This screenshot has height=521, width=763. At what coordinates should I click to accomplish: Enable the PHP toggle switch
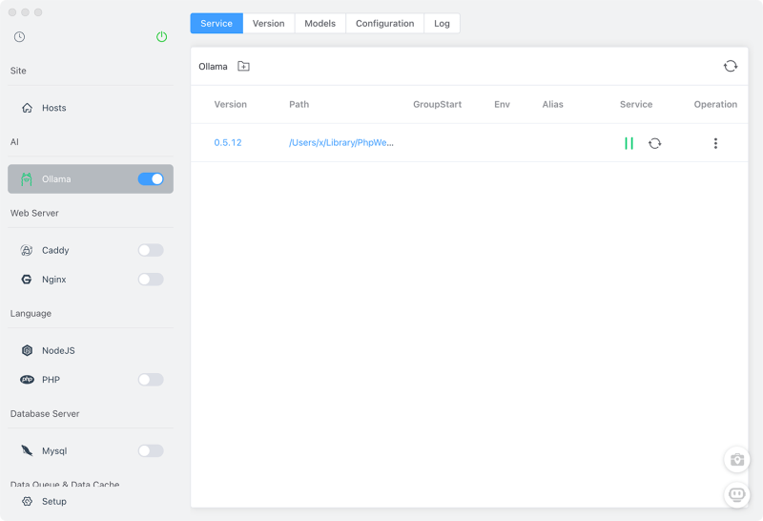coord(151,380)
